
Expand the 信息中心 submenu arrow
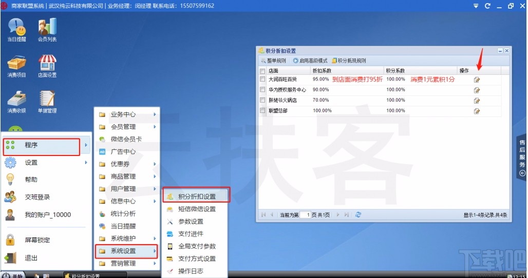point(155,202)
